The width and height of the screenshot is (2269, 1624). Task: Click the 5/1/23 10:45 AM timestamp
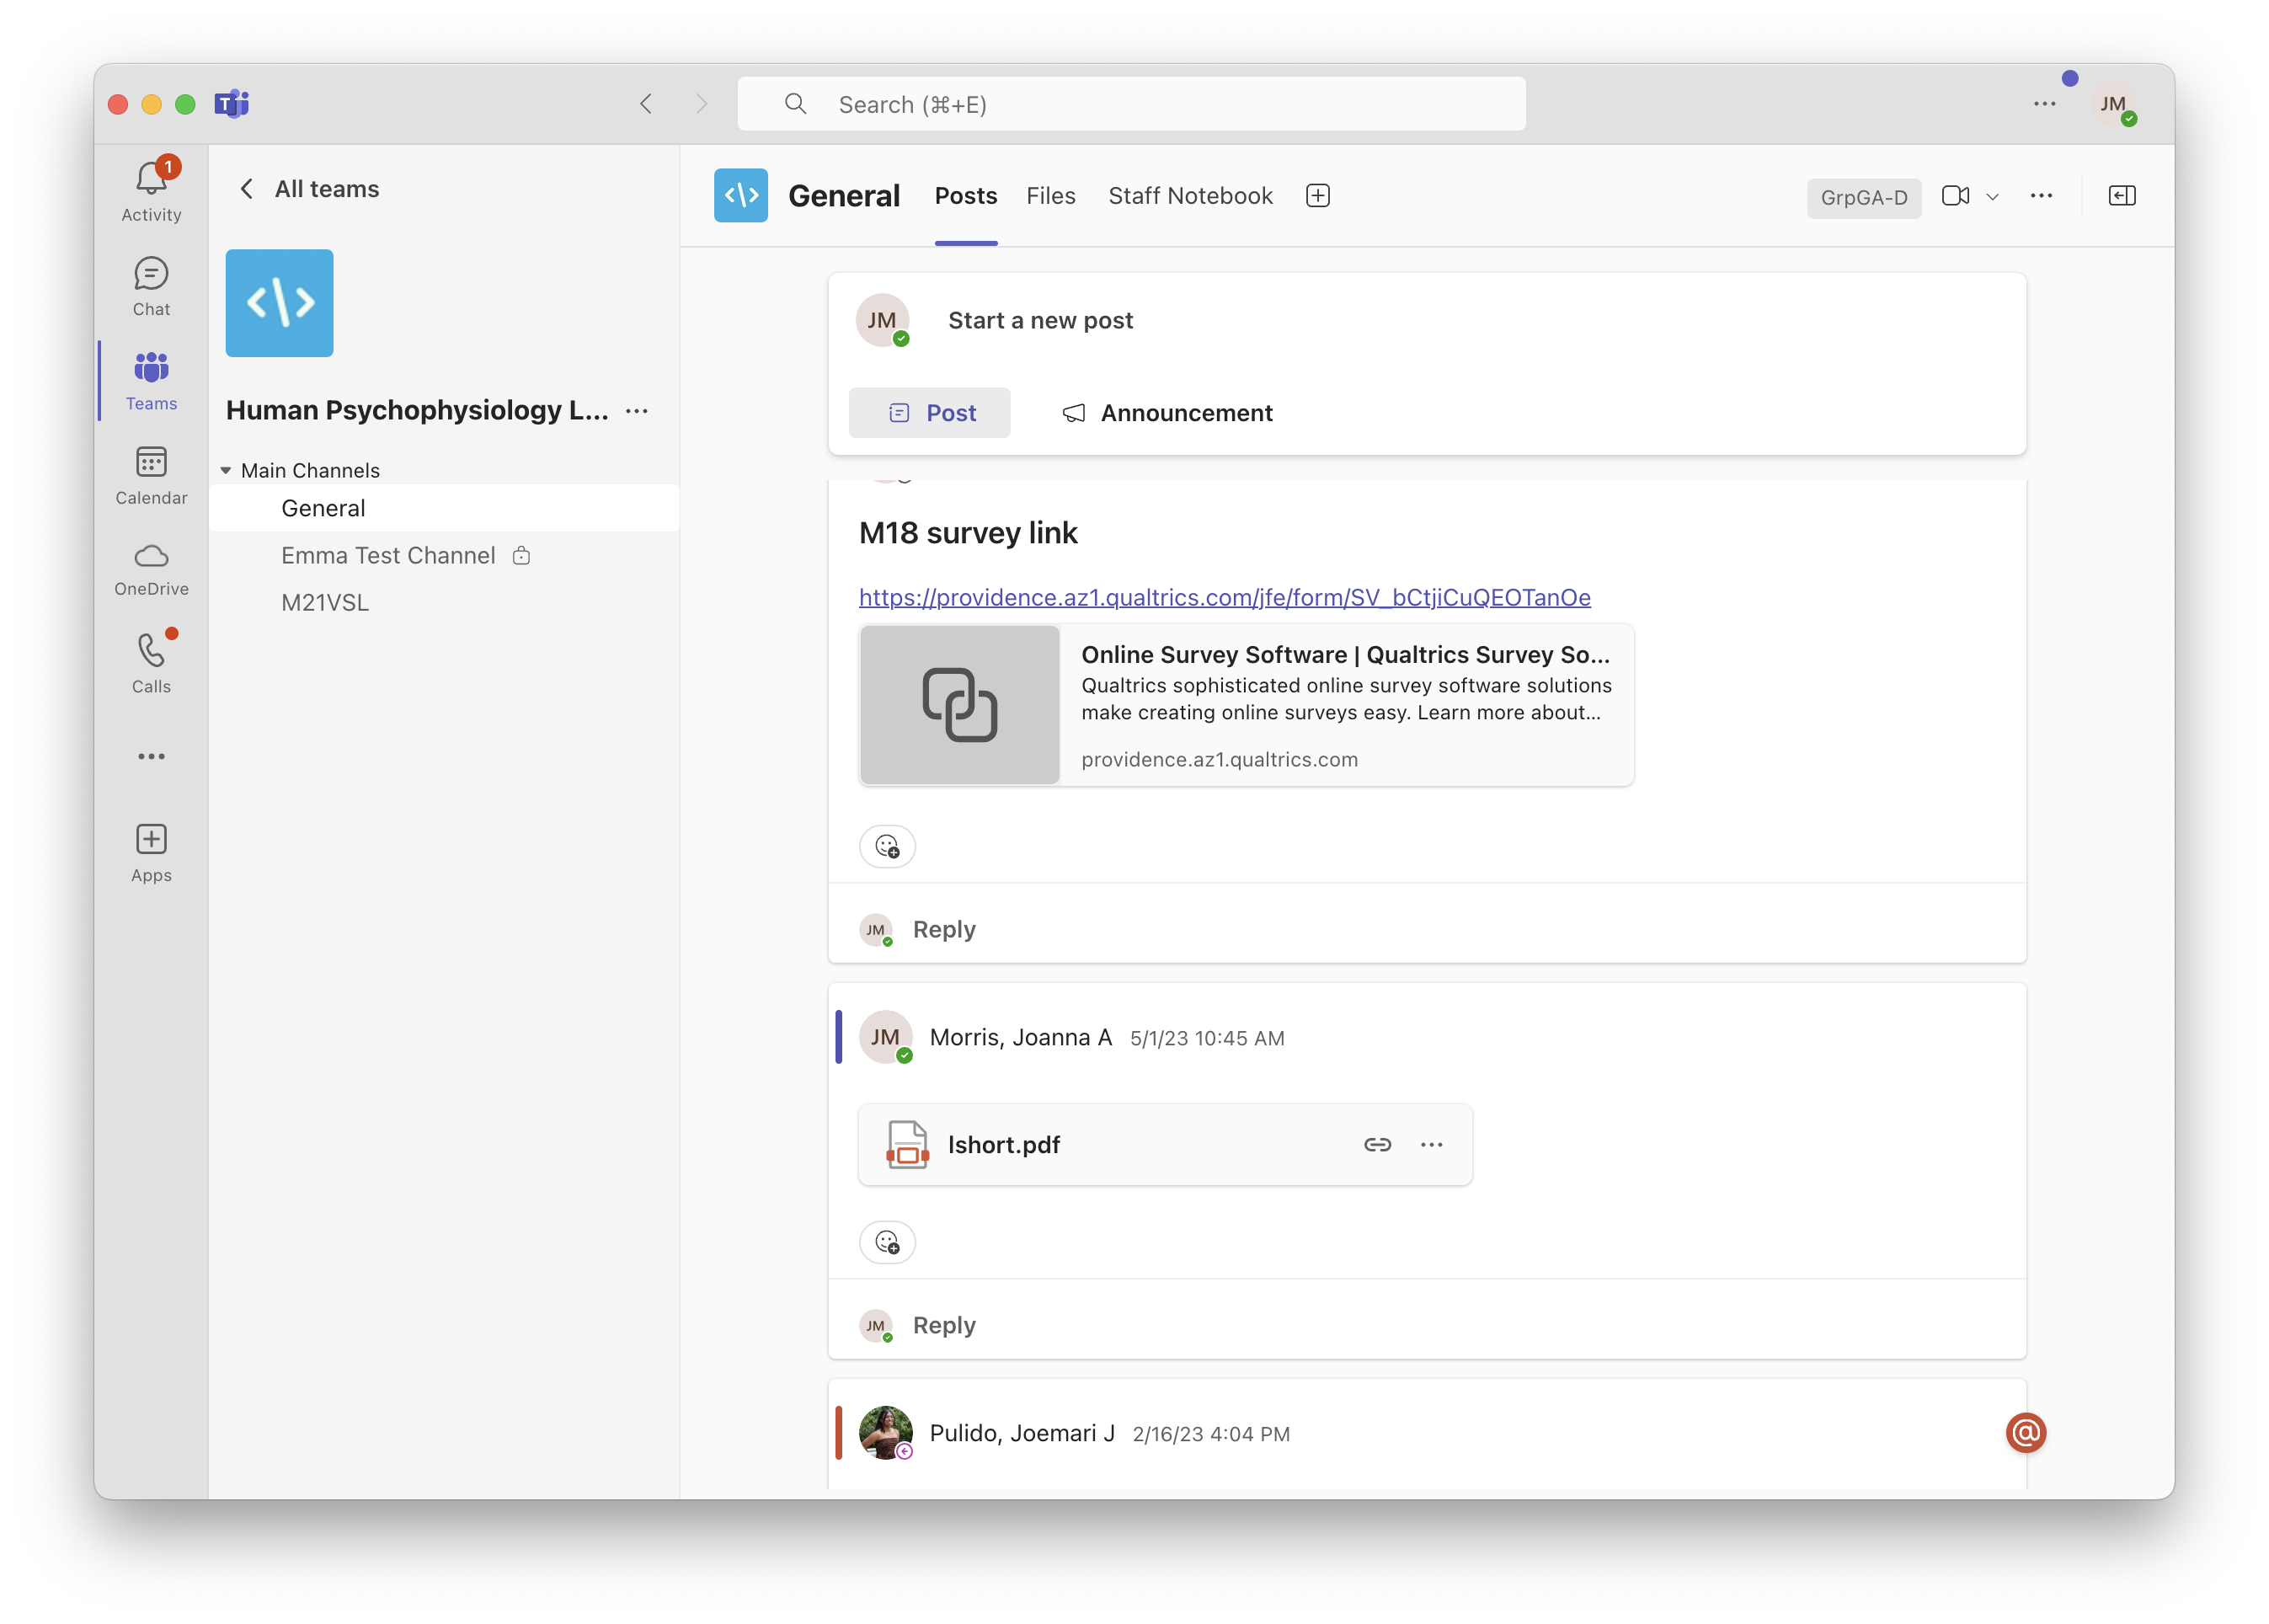coord(1207,1038)
